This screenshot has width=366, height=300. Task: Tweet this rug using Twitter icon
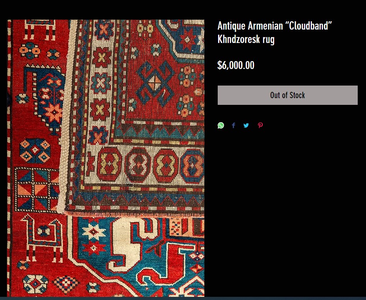coord(246,125)
